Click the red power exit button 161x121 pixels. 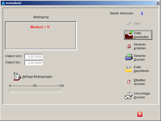coord(140,114)
